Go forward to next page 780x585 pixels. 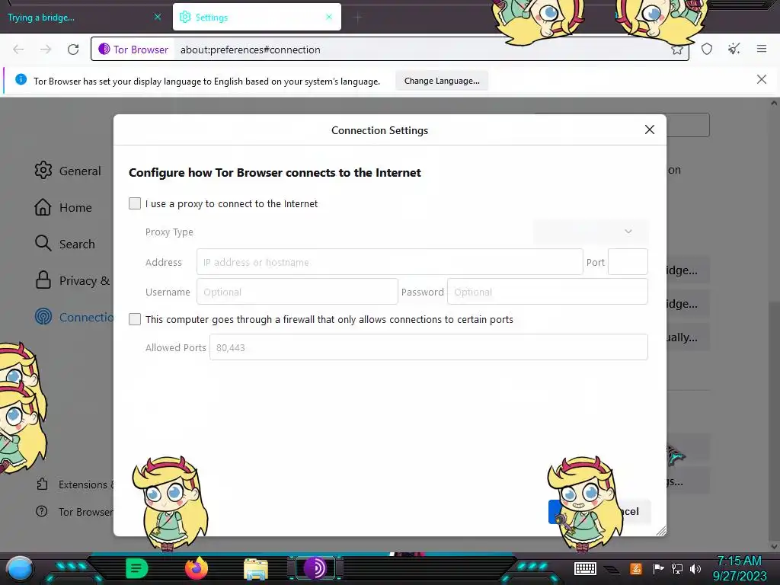point(46,50)
